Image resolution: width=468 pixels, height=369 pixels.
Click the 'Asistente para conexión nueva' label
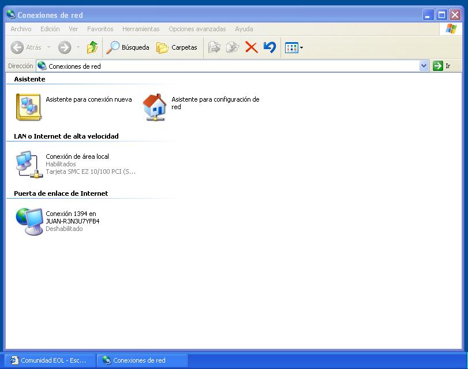point(89,99)
